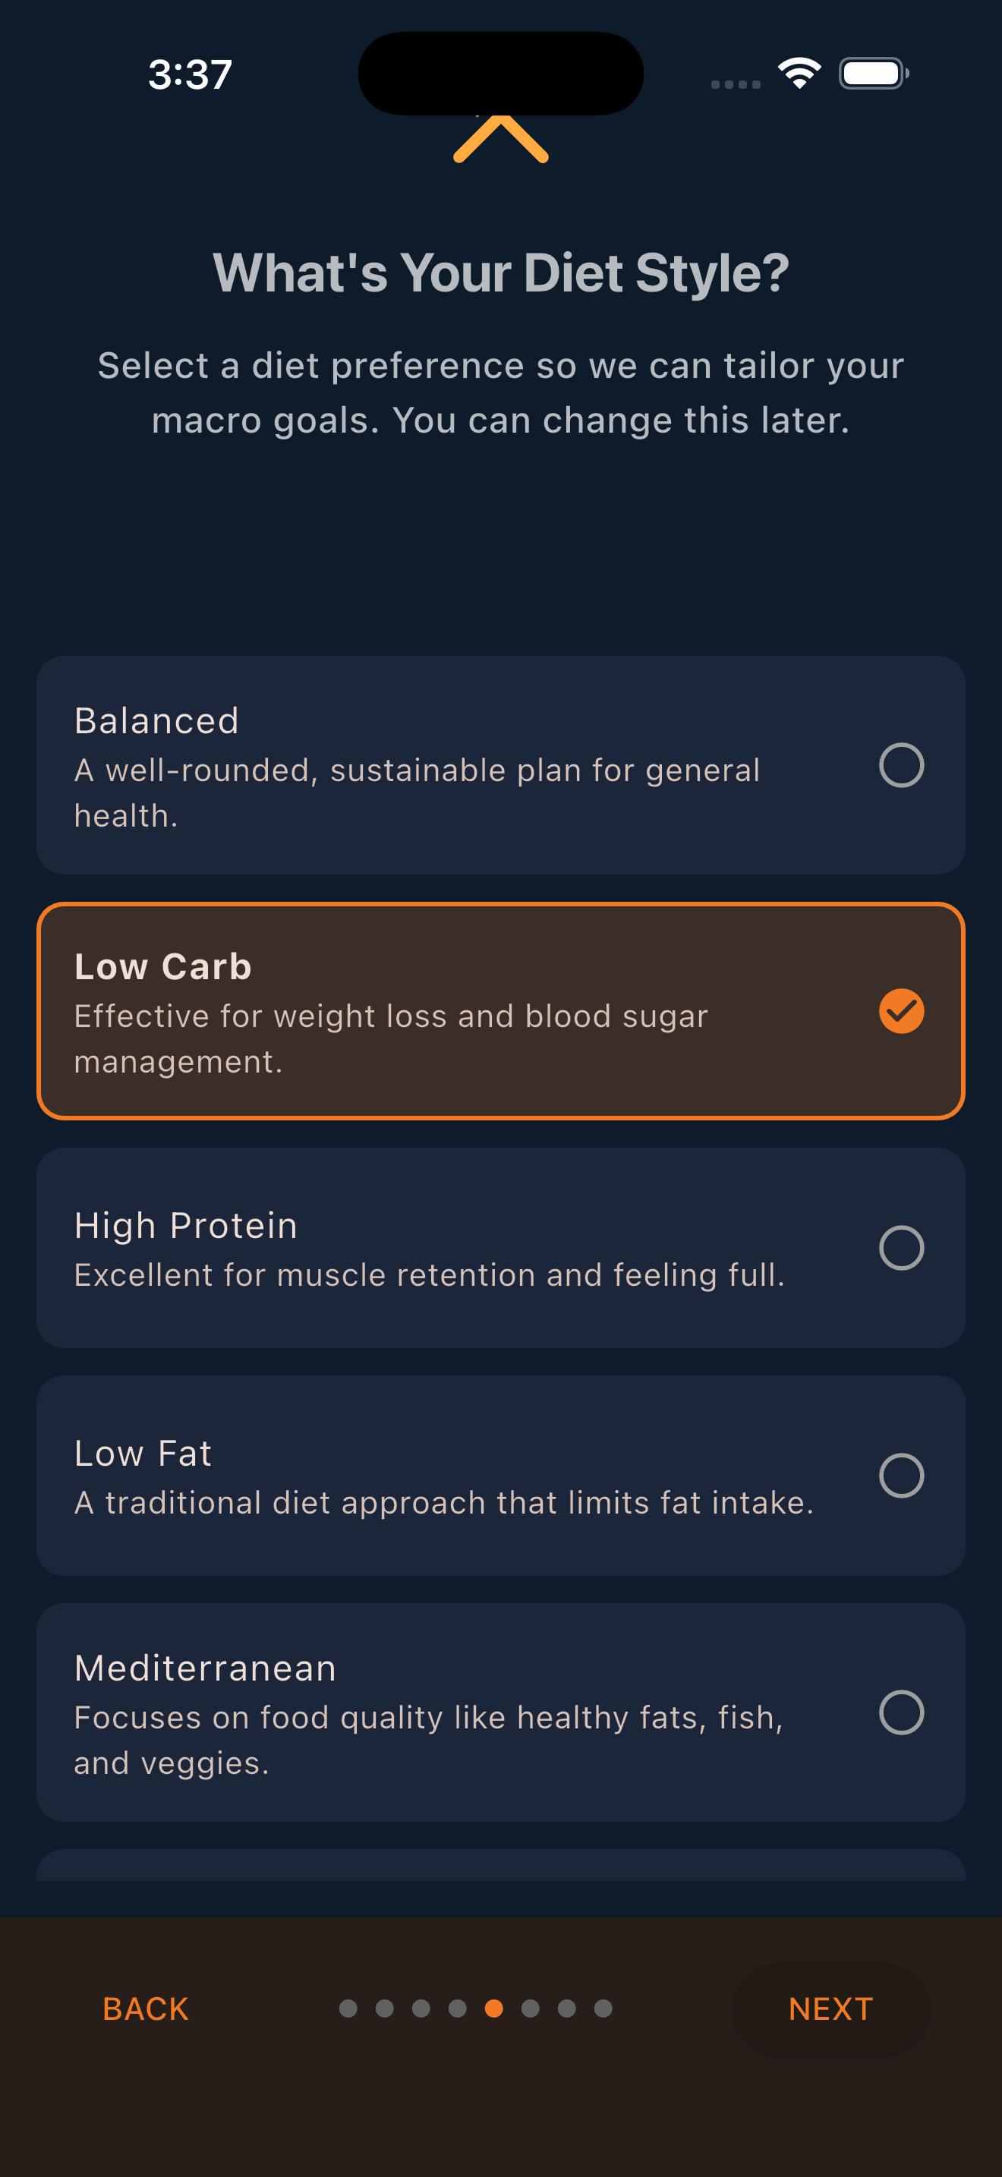Screen dimensions: 1002x2177
Task: Select the High Protein diet option
Action: coord(500,1248)
